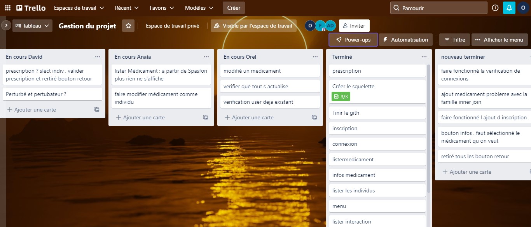This screenshot has height=227, width=531.
Task: Click board member avatar 'O'
Action: (310, 26)
